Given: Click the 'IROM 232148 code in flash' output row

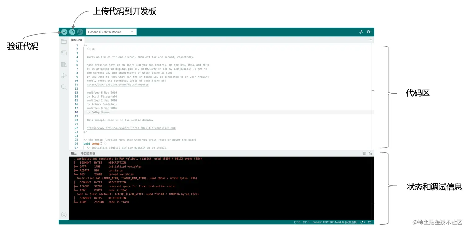Looking at the screenshot, I should pyautogui.click(x=101, y=202).
